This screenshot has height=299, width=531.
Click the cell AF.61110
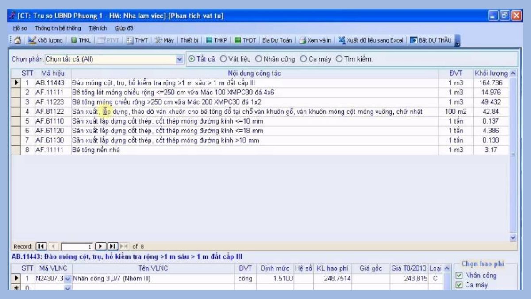53,121
